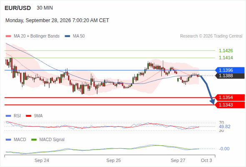Image resolution: width=246 pixels, height=167 pixels.
Task: Click the Sep 25 date axis marker
Action: coord(113,160)
